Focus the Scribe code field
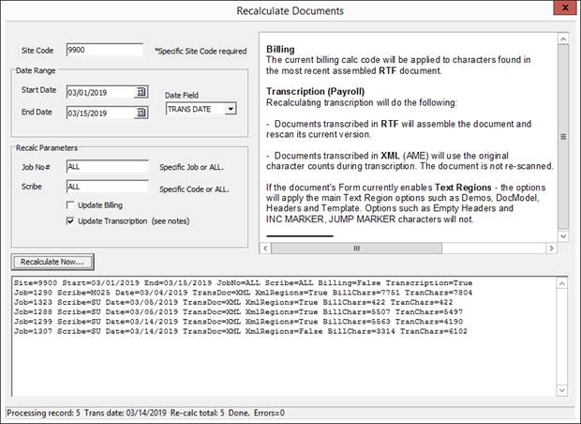The width and height of the screenshot is (581, 424). pyautogui.click(x=107, y=188)
